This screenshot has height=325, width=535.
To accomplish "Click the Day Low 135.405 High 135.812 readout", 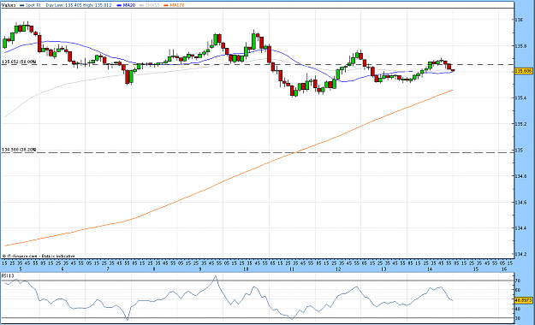I will tap(79, 5).
